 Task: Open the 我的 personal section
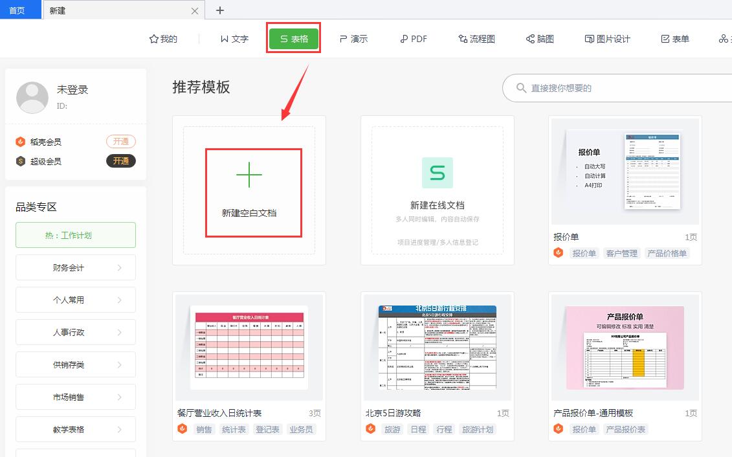(162, 38)
